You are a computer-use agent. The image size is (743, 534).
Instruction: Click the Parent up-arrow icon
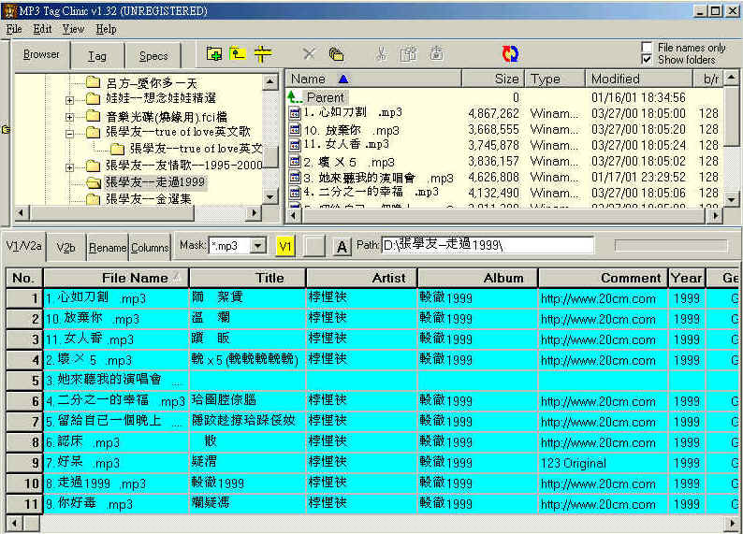tap(294, 97)
